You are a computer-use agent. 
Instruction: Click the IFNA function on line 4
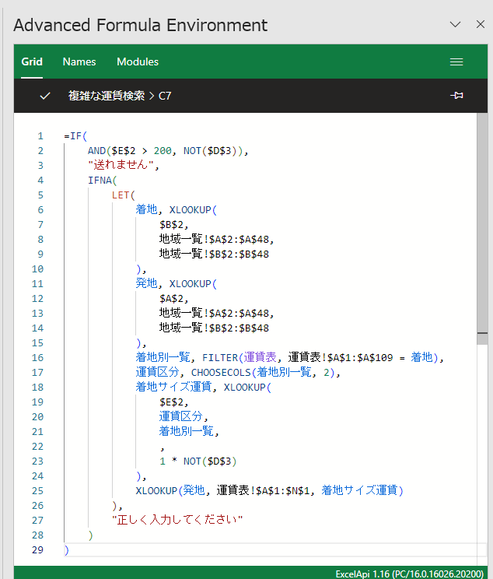[100, 180]
